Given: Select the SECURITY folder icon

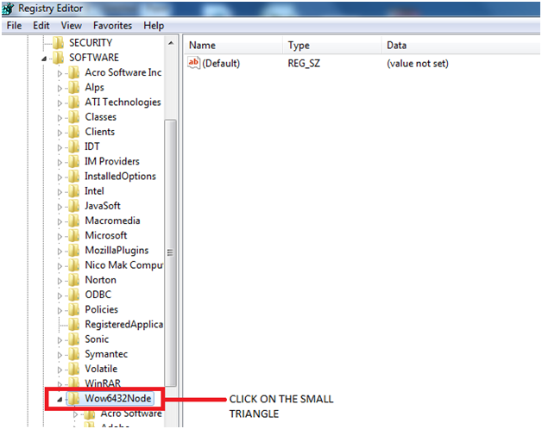Looking at the screenshot, I should (58, 43).
